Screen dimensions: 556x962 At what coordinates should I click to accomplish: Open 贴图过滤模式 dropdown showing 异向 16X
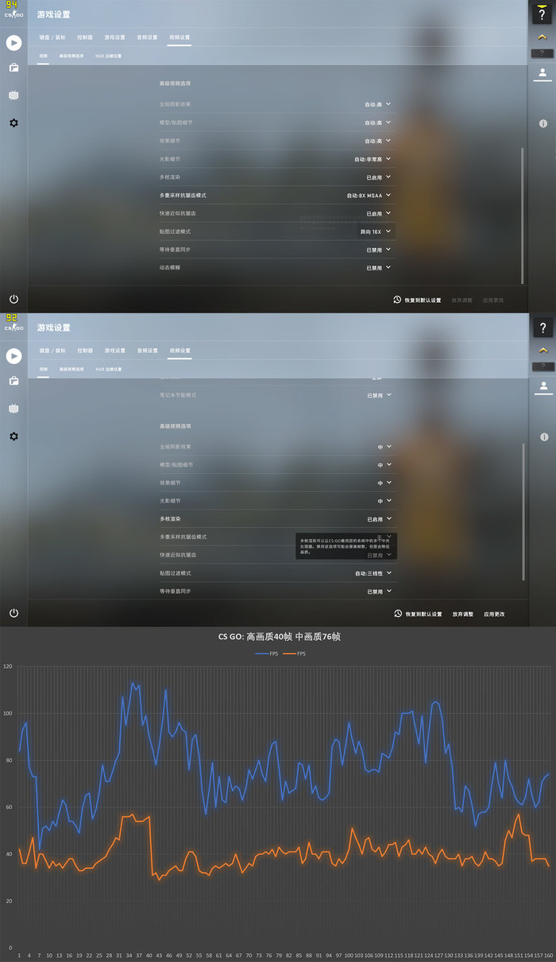376,231
